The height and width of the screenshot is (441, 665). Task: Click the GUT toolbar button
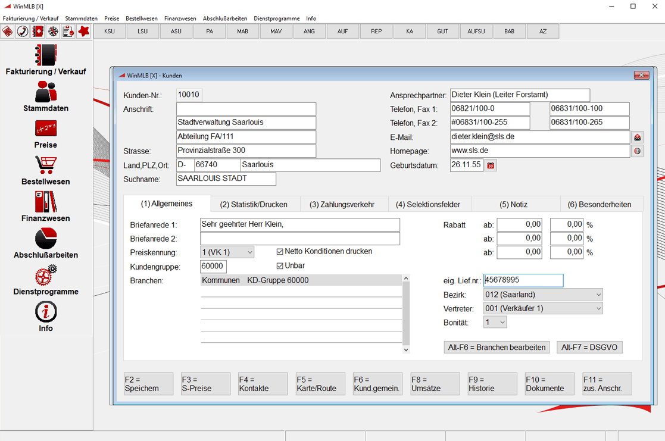443,32
